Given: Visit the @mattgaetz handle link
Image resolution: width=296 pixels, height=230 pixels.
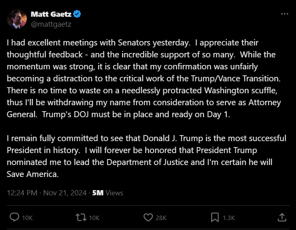Looking at the screenshot, I should [x=51, y=24].
